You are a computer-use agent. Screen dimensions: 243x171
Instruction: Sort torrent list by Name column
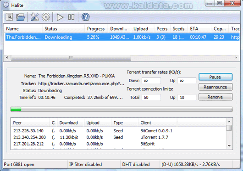pyautogui.click(x=23, y=29)
